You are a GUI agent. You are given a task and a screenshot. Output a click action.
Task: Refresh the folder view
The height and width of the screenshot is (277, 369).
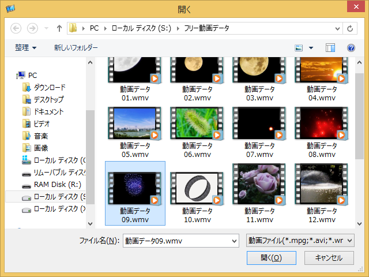click(x=350, y=28)
